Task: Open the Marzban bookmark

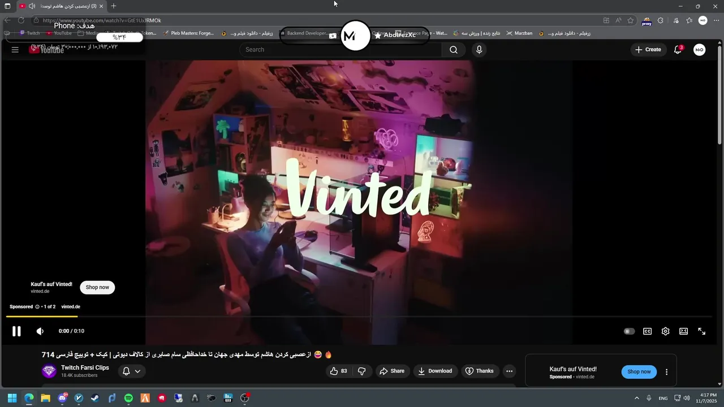Action: [x=519, y=33]
